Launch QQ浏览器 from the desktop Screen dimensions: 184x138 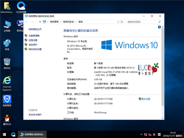pos(21,7)
